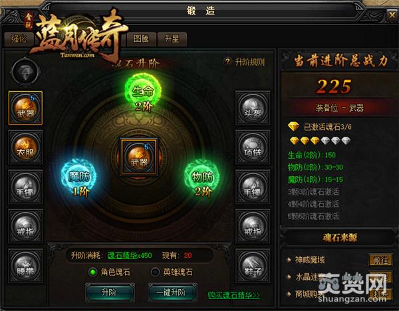Open the diamond soul stone icon top-left
Viewport: 399px width, 311px height.
coord(25,72)
